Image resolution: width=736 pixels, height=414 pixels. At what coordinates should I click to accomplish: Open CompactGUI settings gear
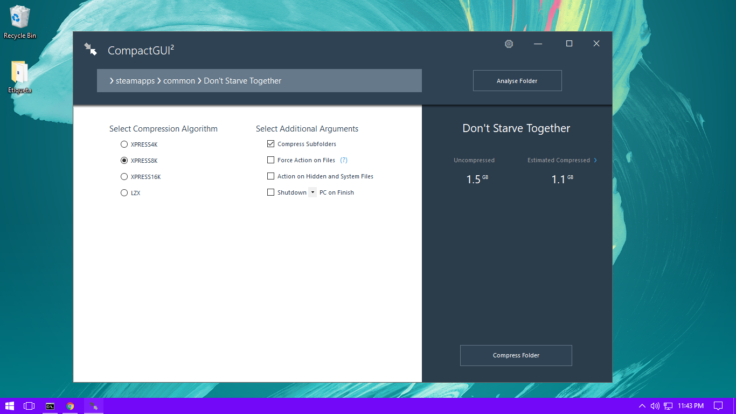(x=509, y=44)
